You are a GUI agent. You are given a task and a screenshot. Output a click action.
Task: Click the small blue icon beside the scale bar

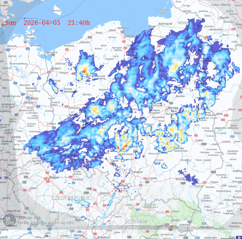tap(239, 237)
